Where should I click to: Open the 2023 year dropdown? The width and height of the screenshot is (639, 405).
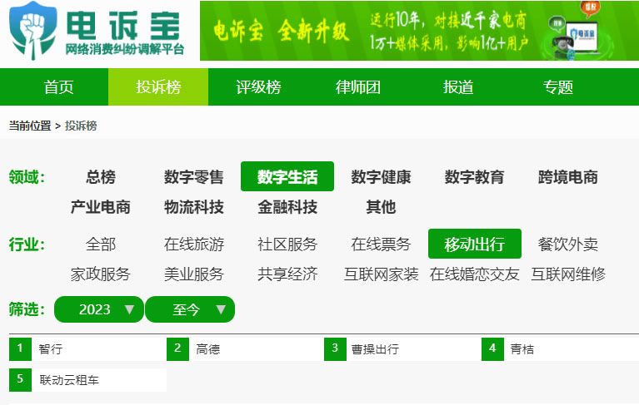(x=99, y=309)
